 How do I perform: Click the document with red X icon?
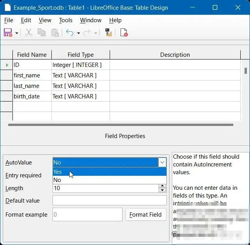[124, 33]
